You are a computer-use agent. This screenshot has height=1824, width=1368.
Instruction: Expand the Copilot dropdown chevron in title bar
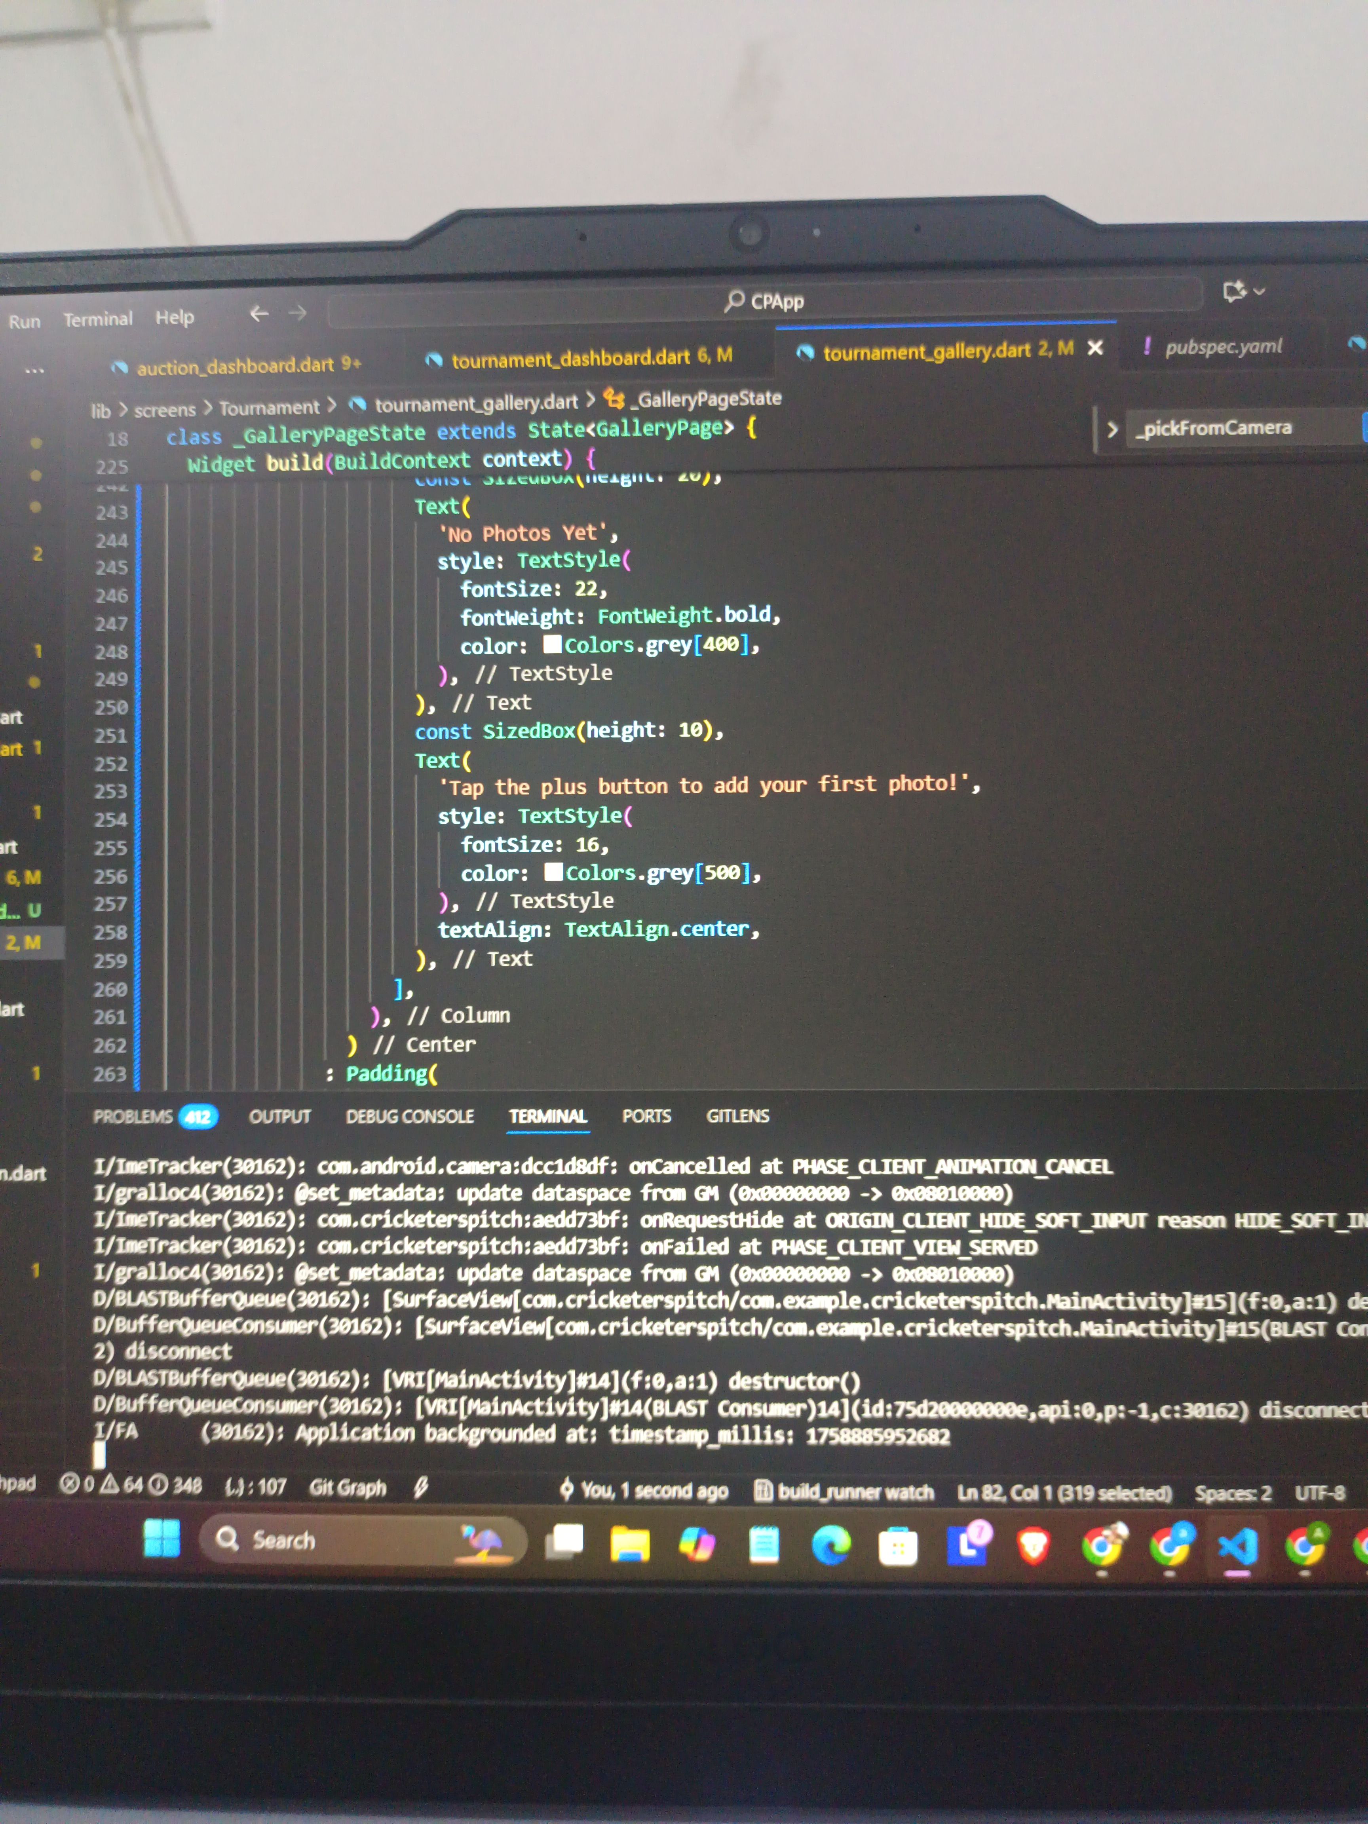pyautogui.click(x=1259, y=290)
